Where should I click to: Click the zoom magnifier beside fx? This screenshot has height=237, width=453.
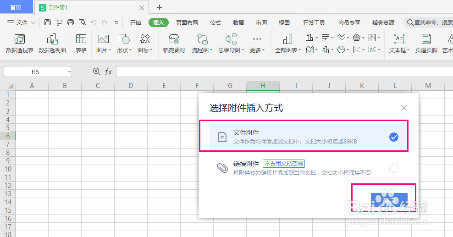[x=96, y=72]
